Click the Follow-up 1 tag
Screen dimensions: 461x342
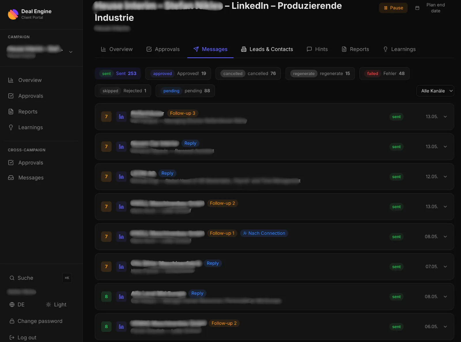[x=222, y=233]
